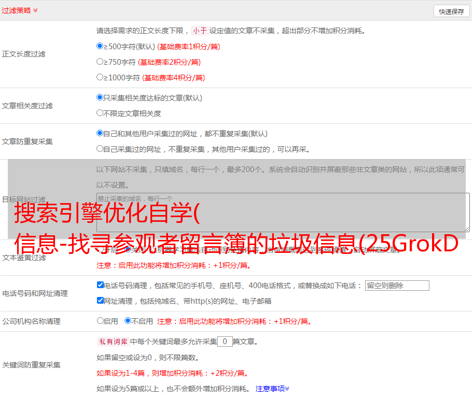This screenshot has height=398, width=473.
Task: Choose 不限定文章相关度 radio option
Action: 100,113
